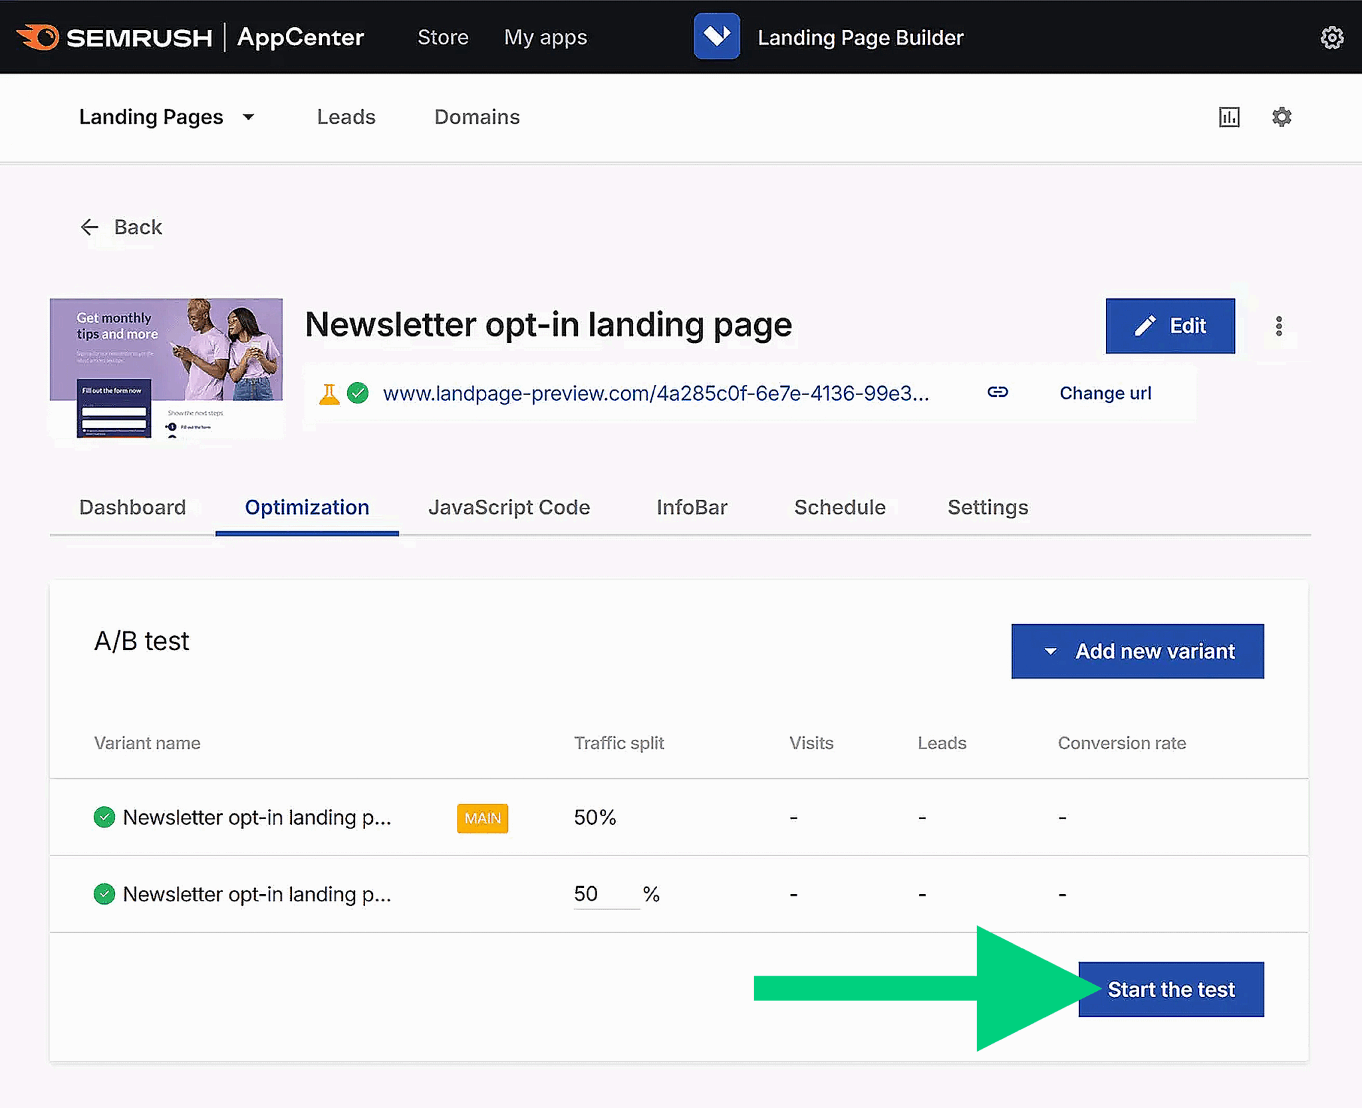The image size is (1362, 1108).
Task: Click the Start the test button
Action: (1170, 989)
